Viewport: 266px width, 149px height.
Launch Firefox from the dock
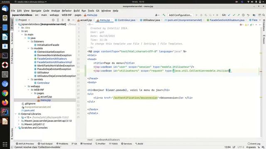click(5, 102)
